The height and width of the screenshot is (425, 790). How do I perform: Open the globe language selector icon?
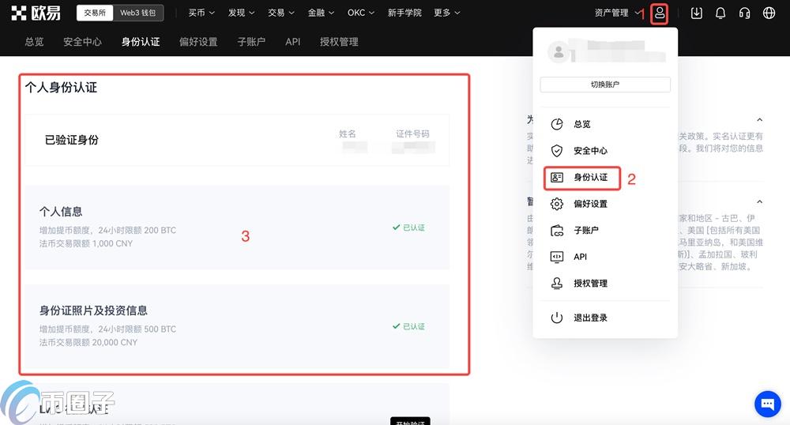click(769, 13)
